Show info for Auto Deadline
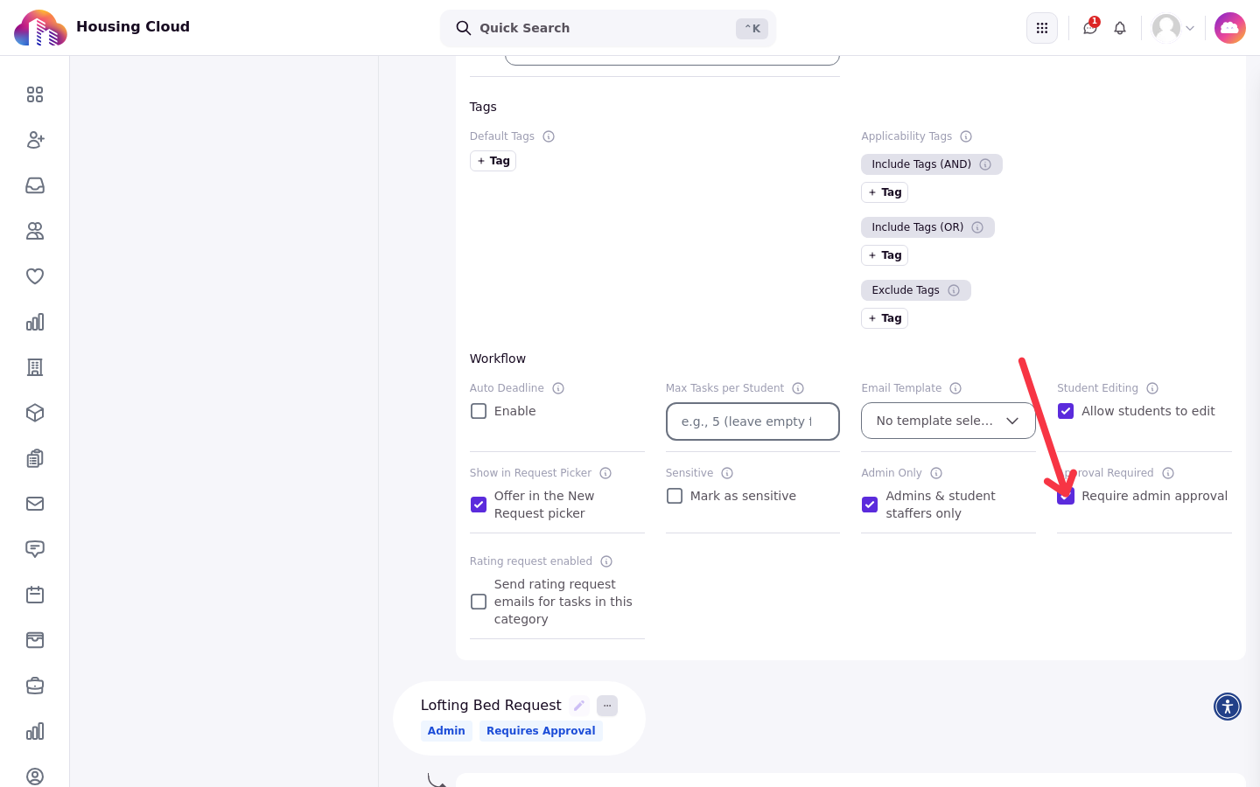This screenshot has height=787, width=1260. [558, 388]
